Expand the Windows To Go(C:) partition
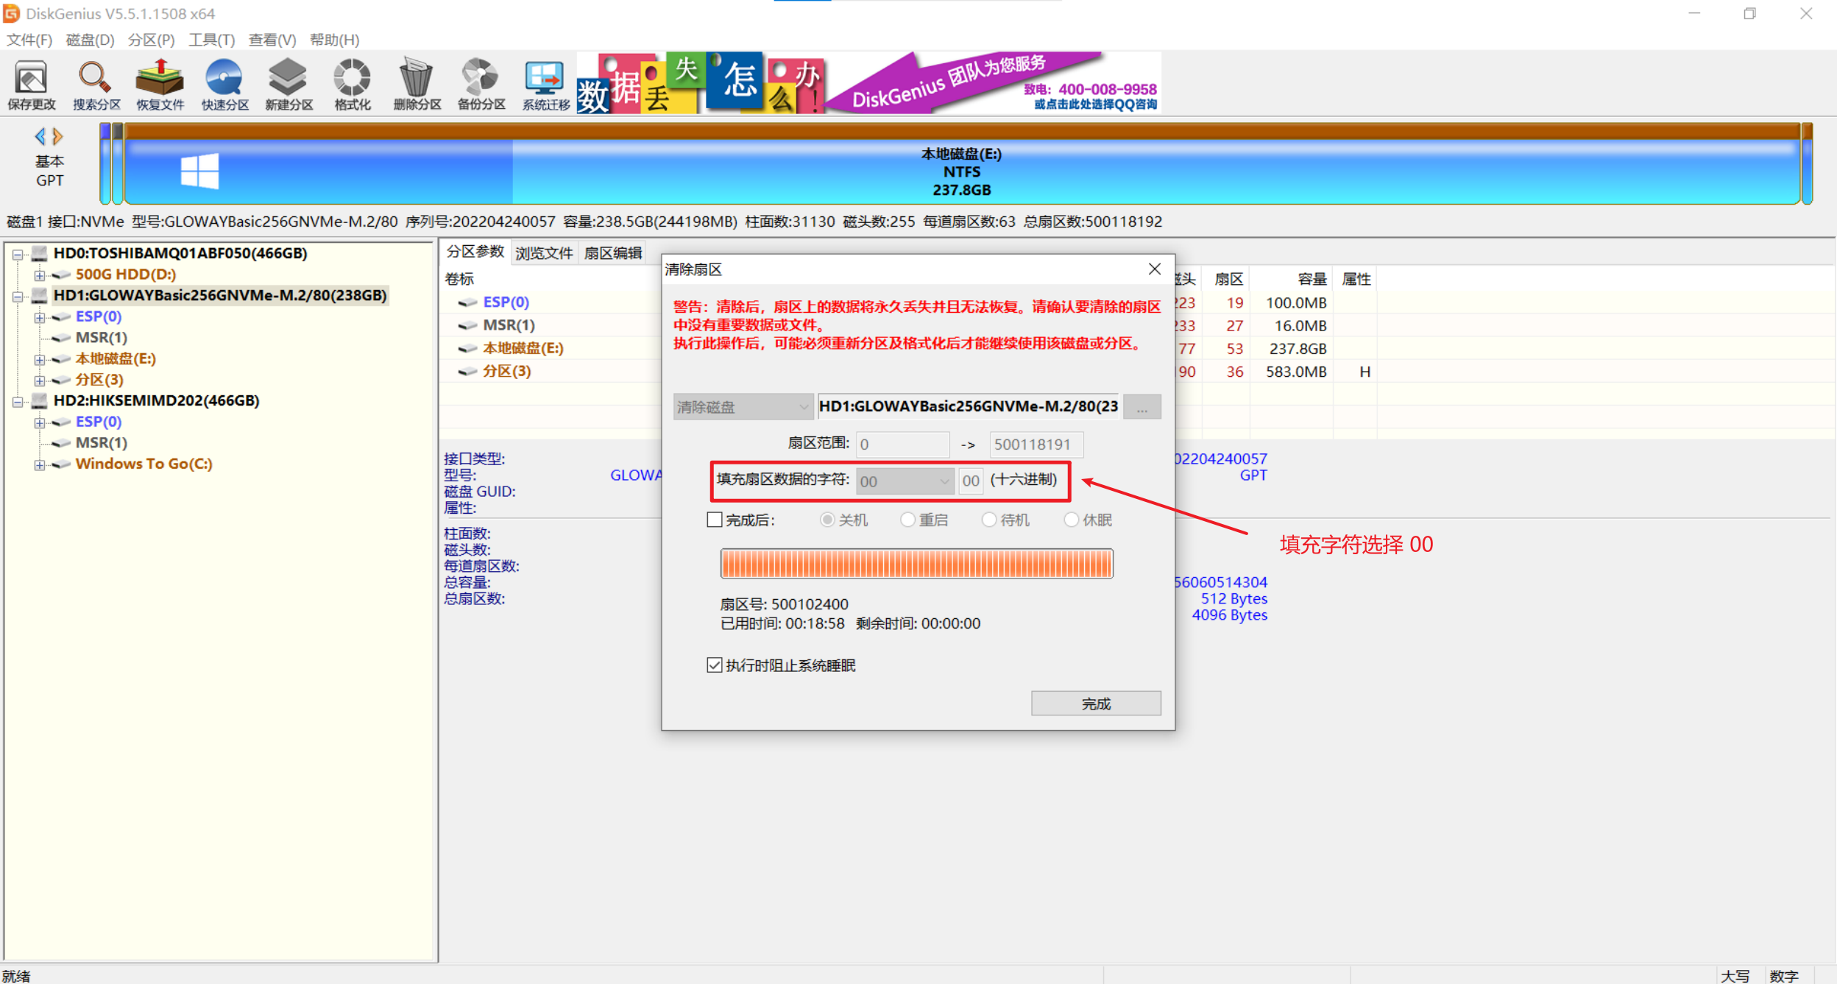The image size is (1837, 984). point(40,464)
